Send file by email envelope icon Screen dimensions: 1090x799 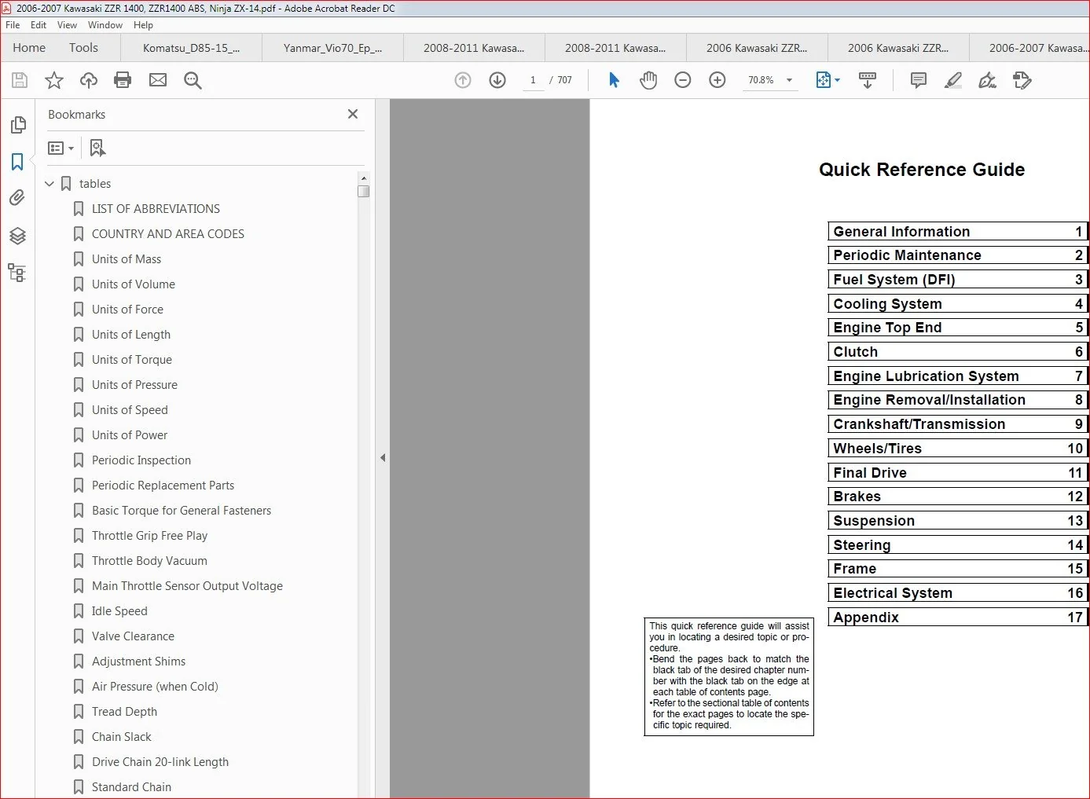coord(158,80)
